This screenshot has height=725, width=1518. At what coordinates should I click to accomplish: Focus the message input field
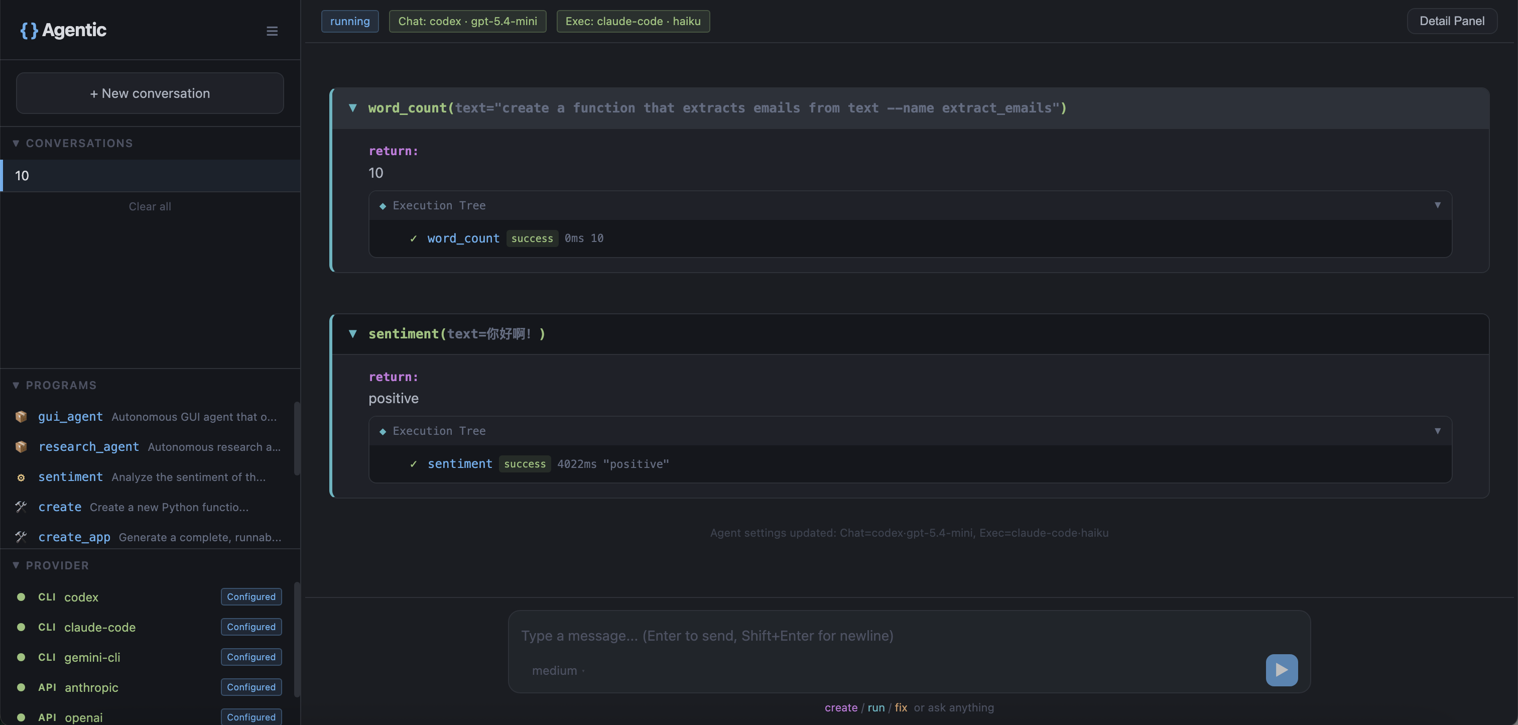pos(909,636)
